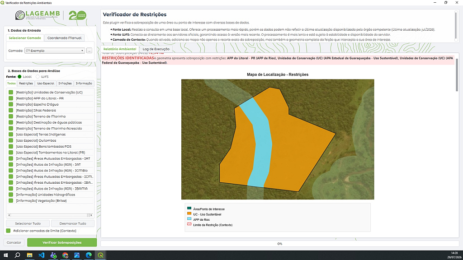Toggle Quilombos checkbox
The width and height of the screenshot is (463, 260).
[x=11, y=140]
